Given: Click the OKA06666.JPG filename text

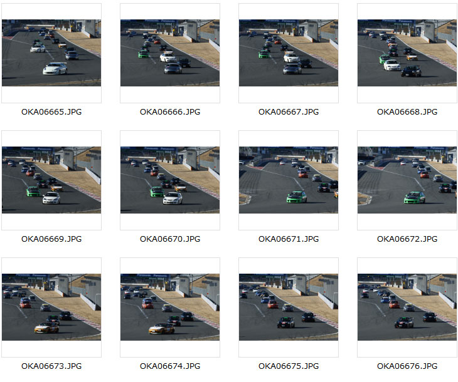Looking at the screenshot, I should [170, 112].
